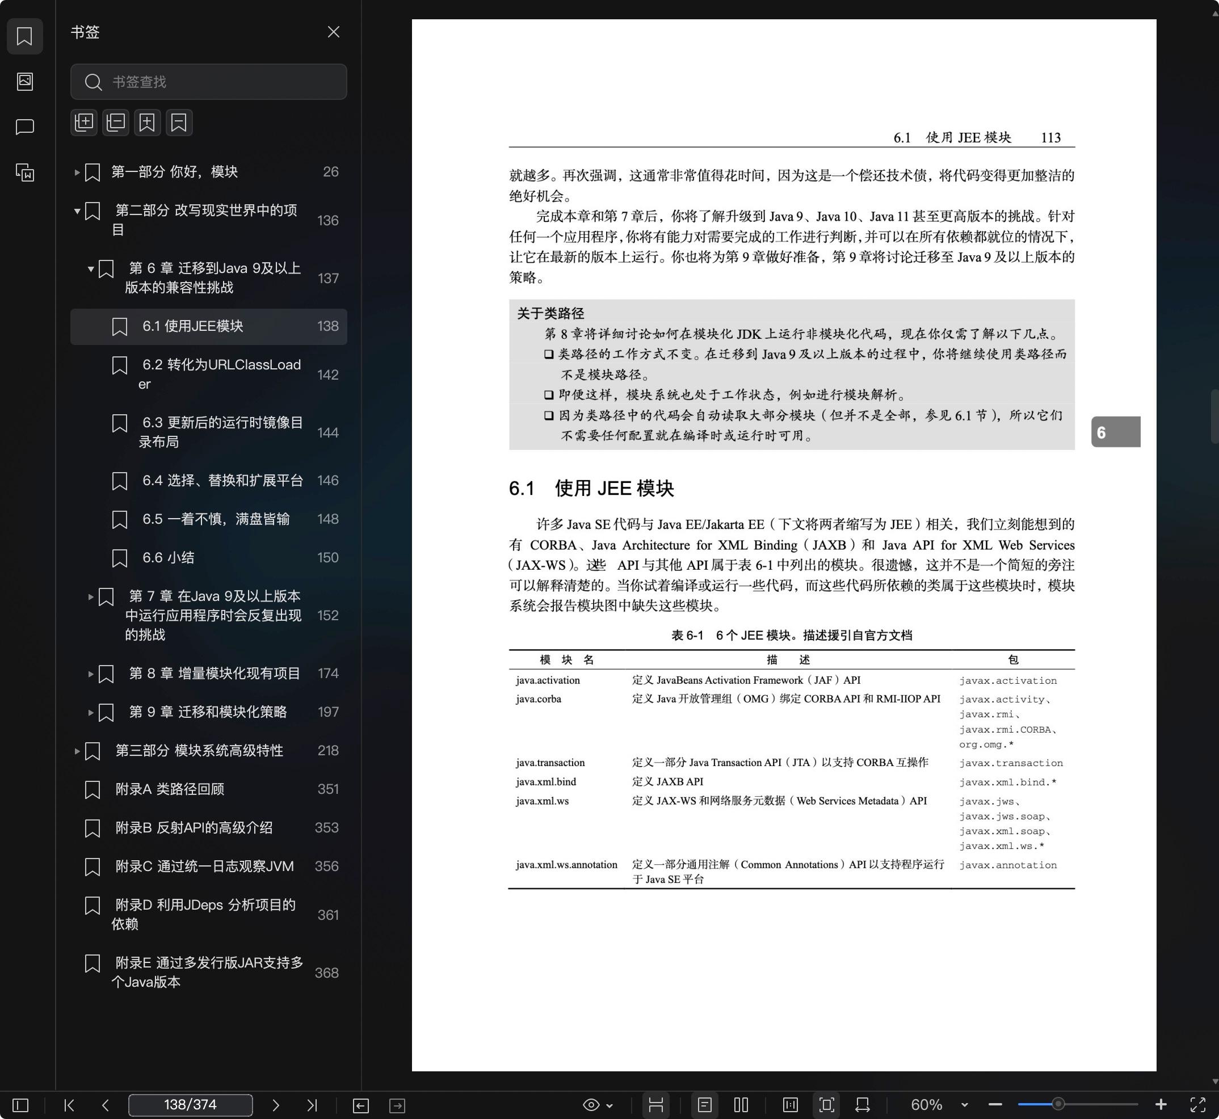Click the page number field 138/374
Viewport: 1219px width, 1119px height.
click(x=190, y=1105)
